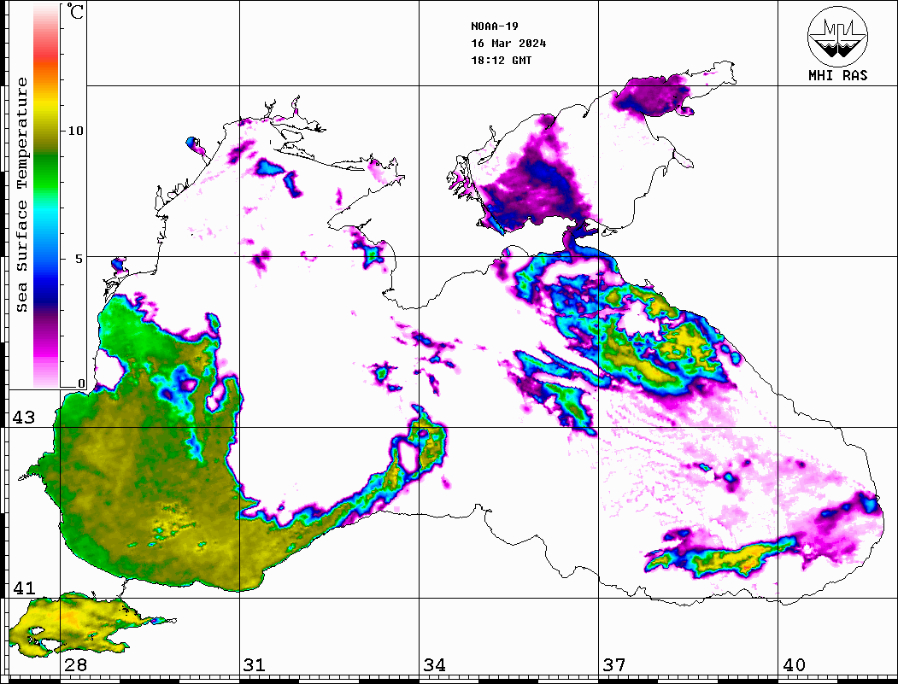Click the '10' tick on temperature scale
898x684 pixels.
tap(75, 131)
